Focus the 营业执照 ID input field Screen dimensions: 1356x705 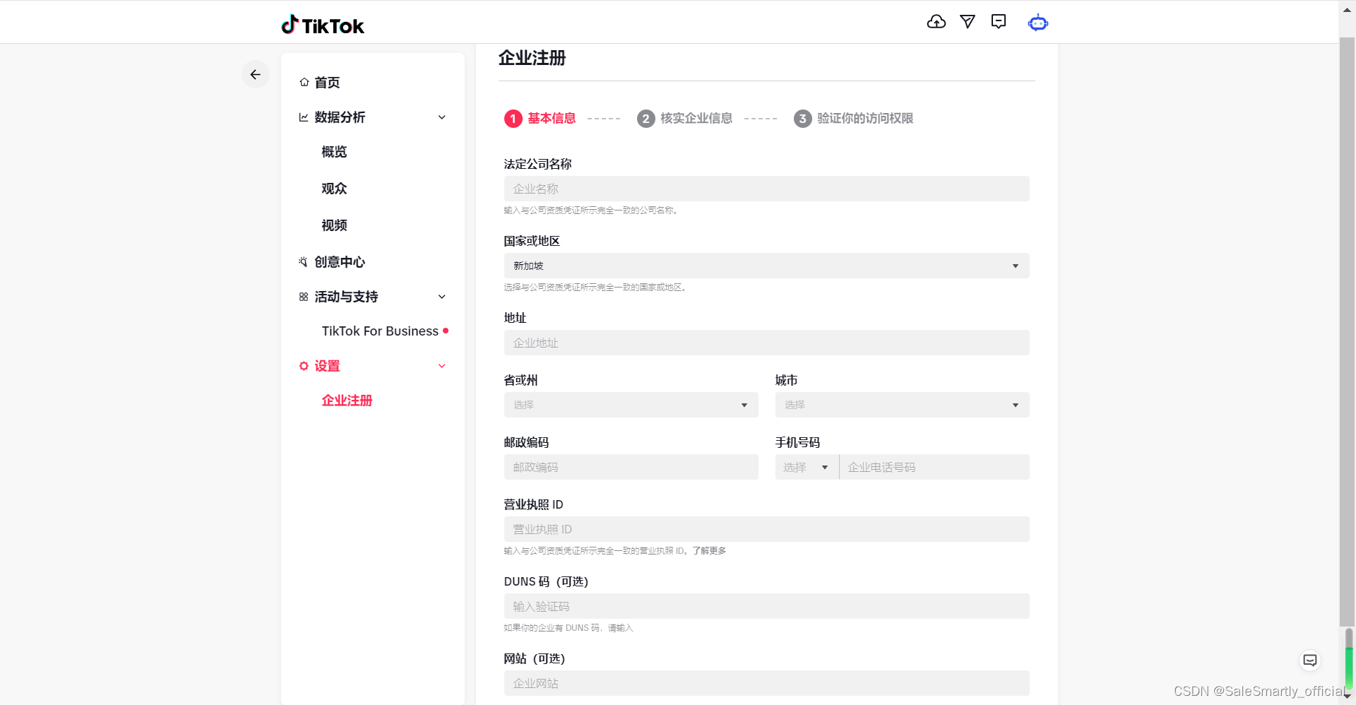click(766, 529)
